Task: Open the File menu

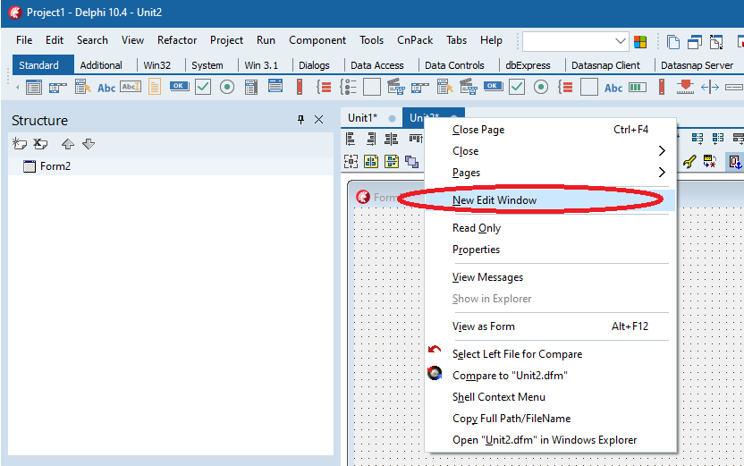Action: pyautogui.click(x=24, y=40)
